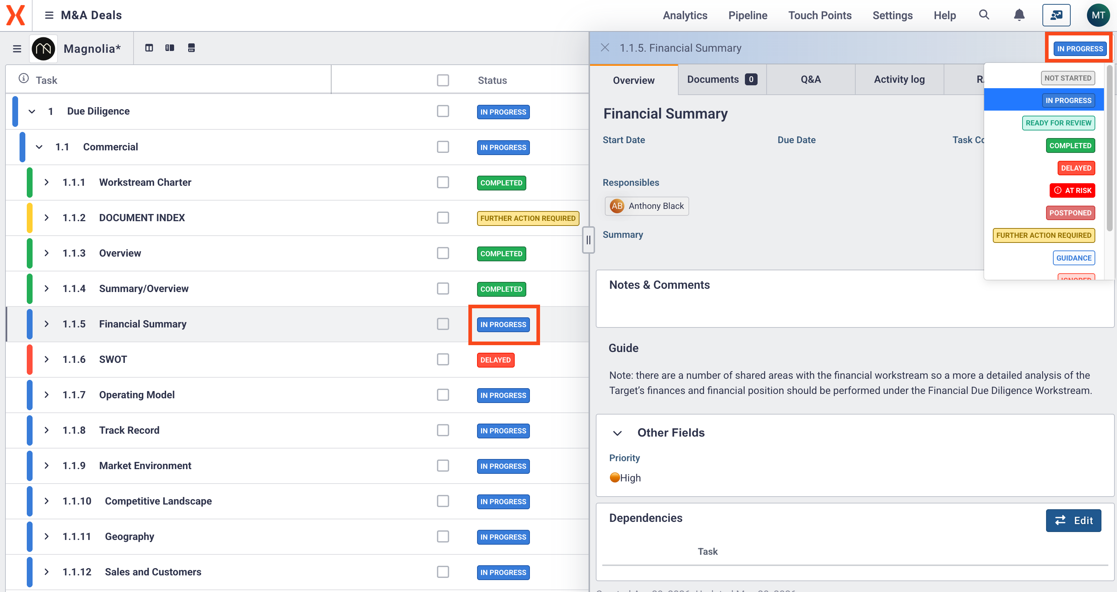Check the Geography row checkbox
Screen dimensions: 1117x592
[x=443, y=537]
